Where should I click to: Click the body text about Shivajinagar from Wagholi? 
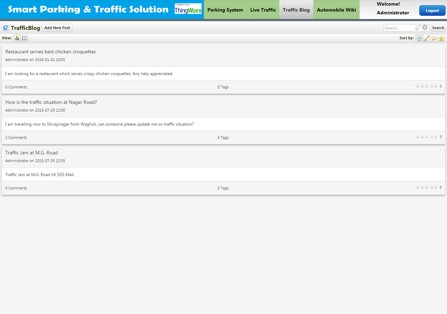(100, 124)
